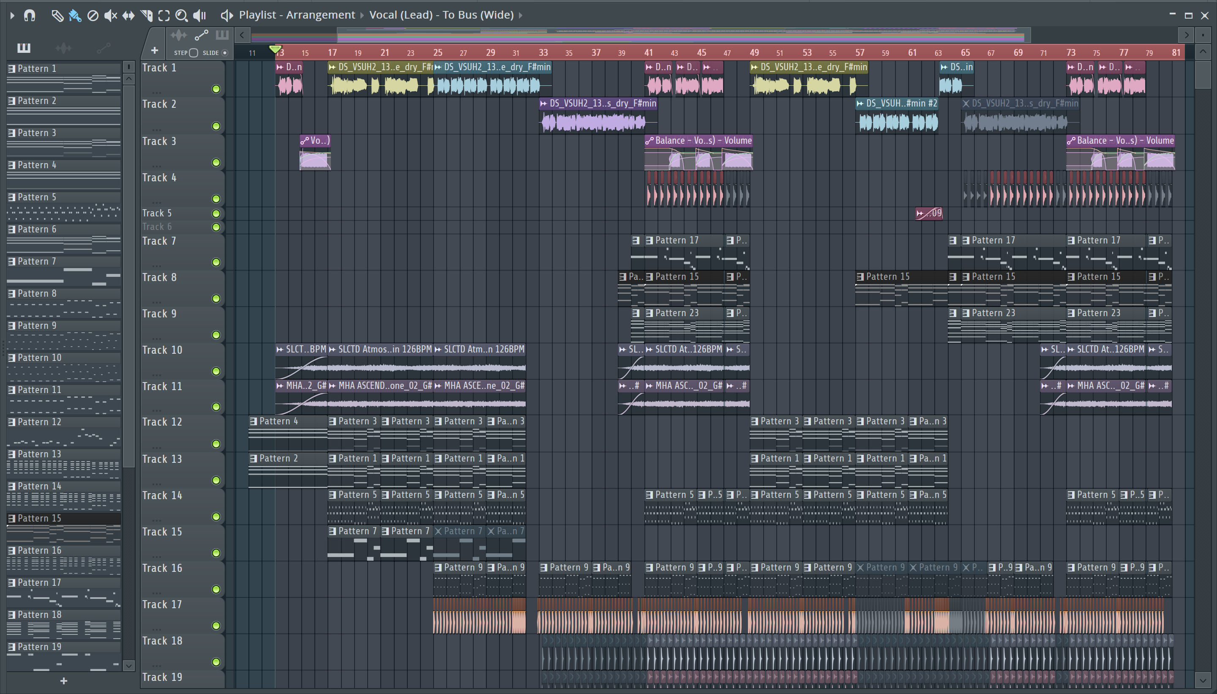This screenshot has height=694, width=1217.
Task: Click the playlist vertical scrollbar thumb
Action: (x=1203, y=74)
